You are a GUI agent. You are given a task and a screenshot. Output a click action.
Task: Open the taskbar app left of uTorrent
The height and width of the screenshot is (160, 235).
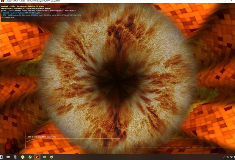click(x=15, y=157)
